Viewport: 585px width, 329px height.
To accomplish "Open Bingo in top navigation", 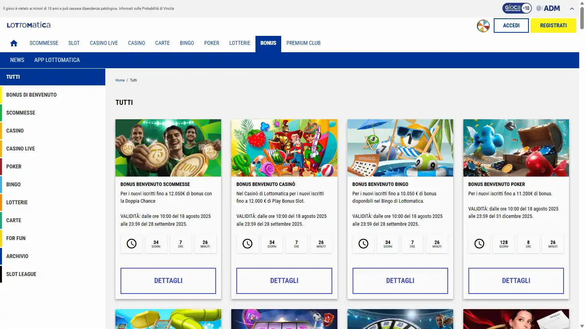I will (x=187, y=43).
